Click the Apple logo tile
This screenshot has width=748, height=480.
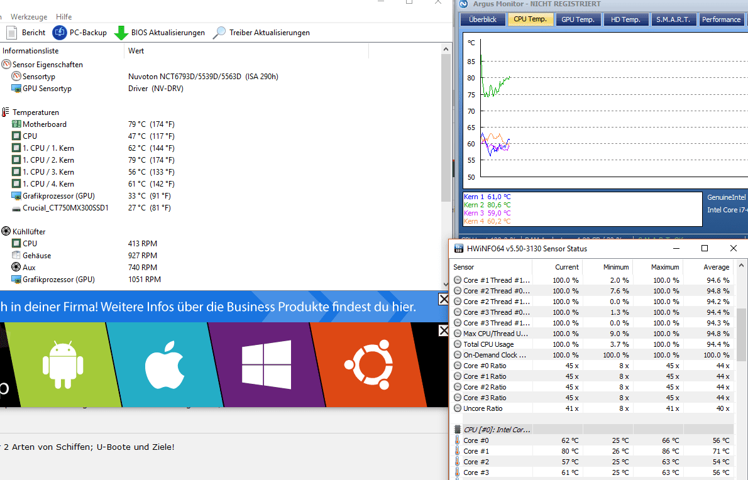[x=165, y=364]
